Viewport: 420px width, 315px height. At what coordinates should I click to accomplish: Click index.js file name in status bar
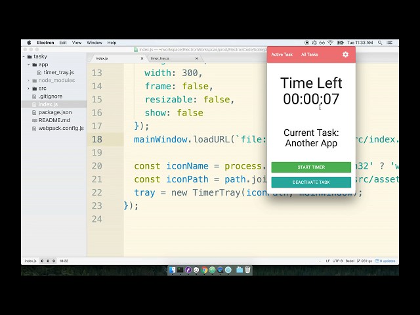pyautogui.click(x=30, y=261)
